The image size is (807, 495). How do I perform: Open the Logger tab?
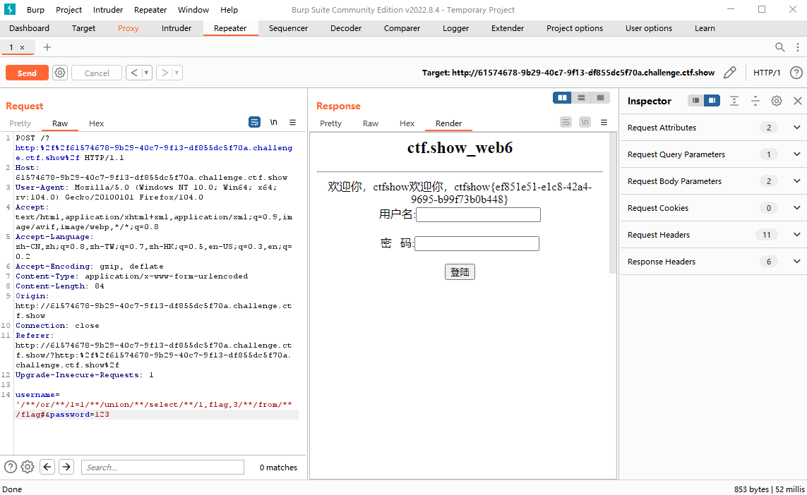coord(455,28)
